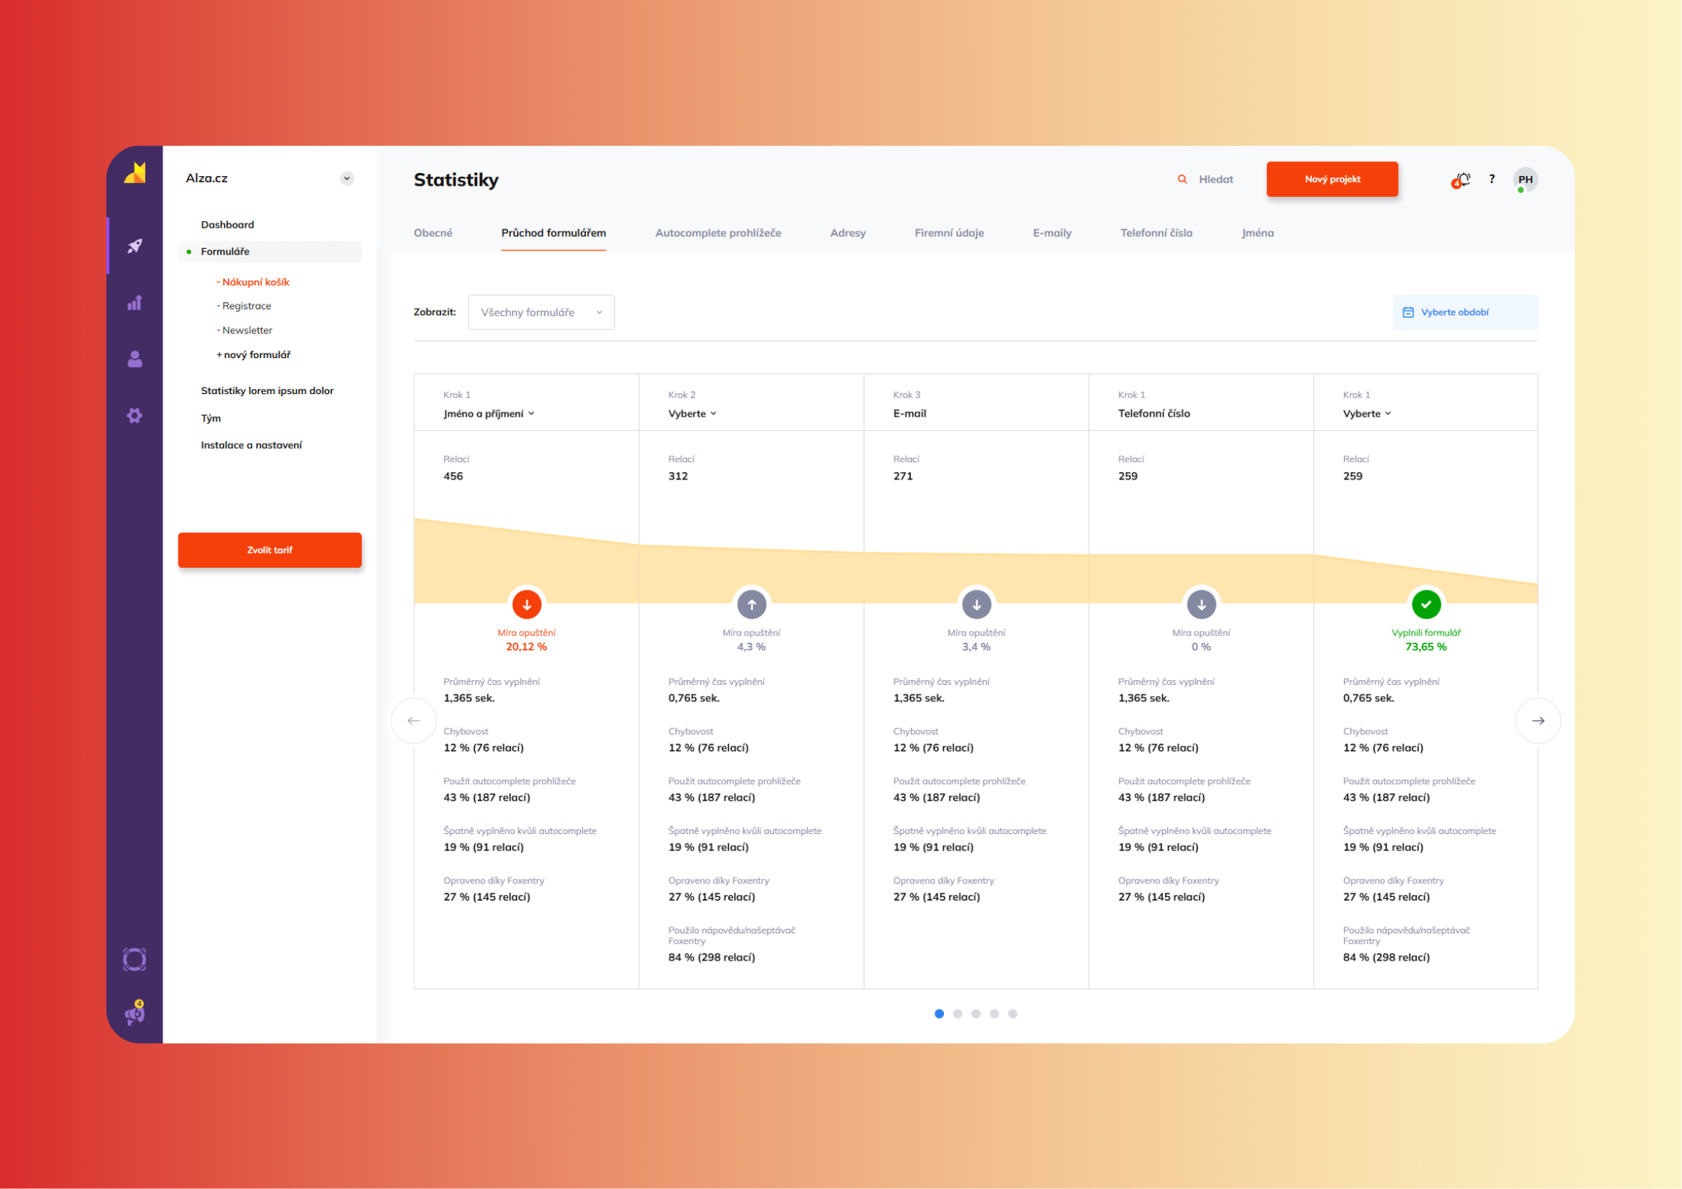Click the Hledat search field
This screenshot has width=1682, height=1189.
pos(1214,180)
